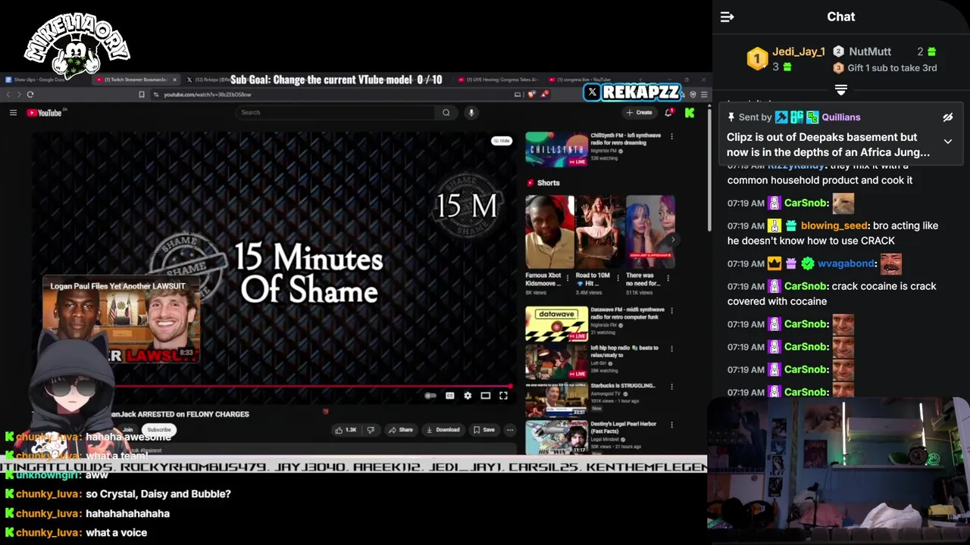Screen dimensions: 970x545
Task: Open the Logan Paul lawsuit end-screen video card
Action: pos(121,321)
